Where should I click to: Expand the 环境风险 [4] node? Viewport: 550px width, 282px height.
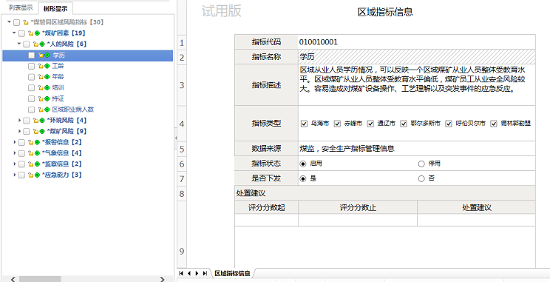[19, 121]
